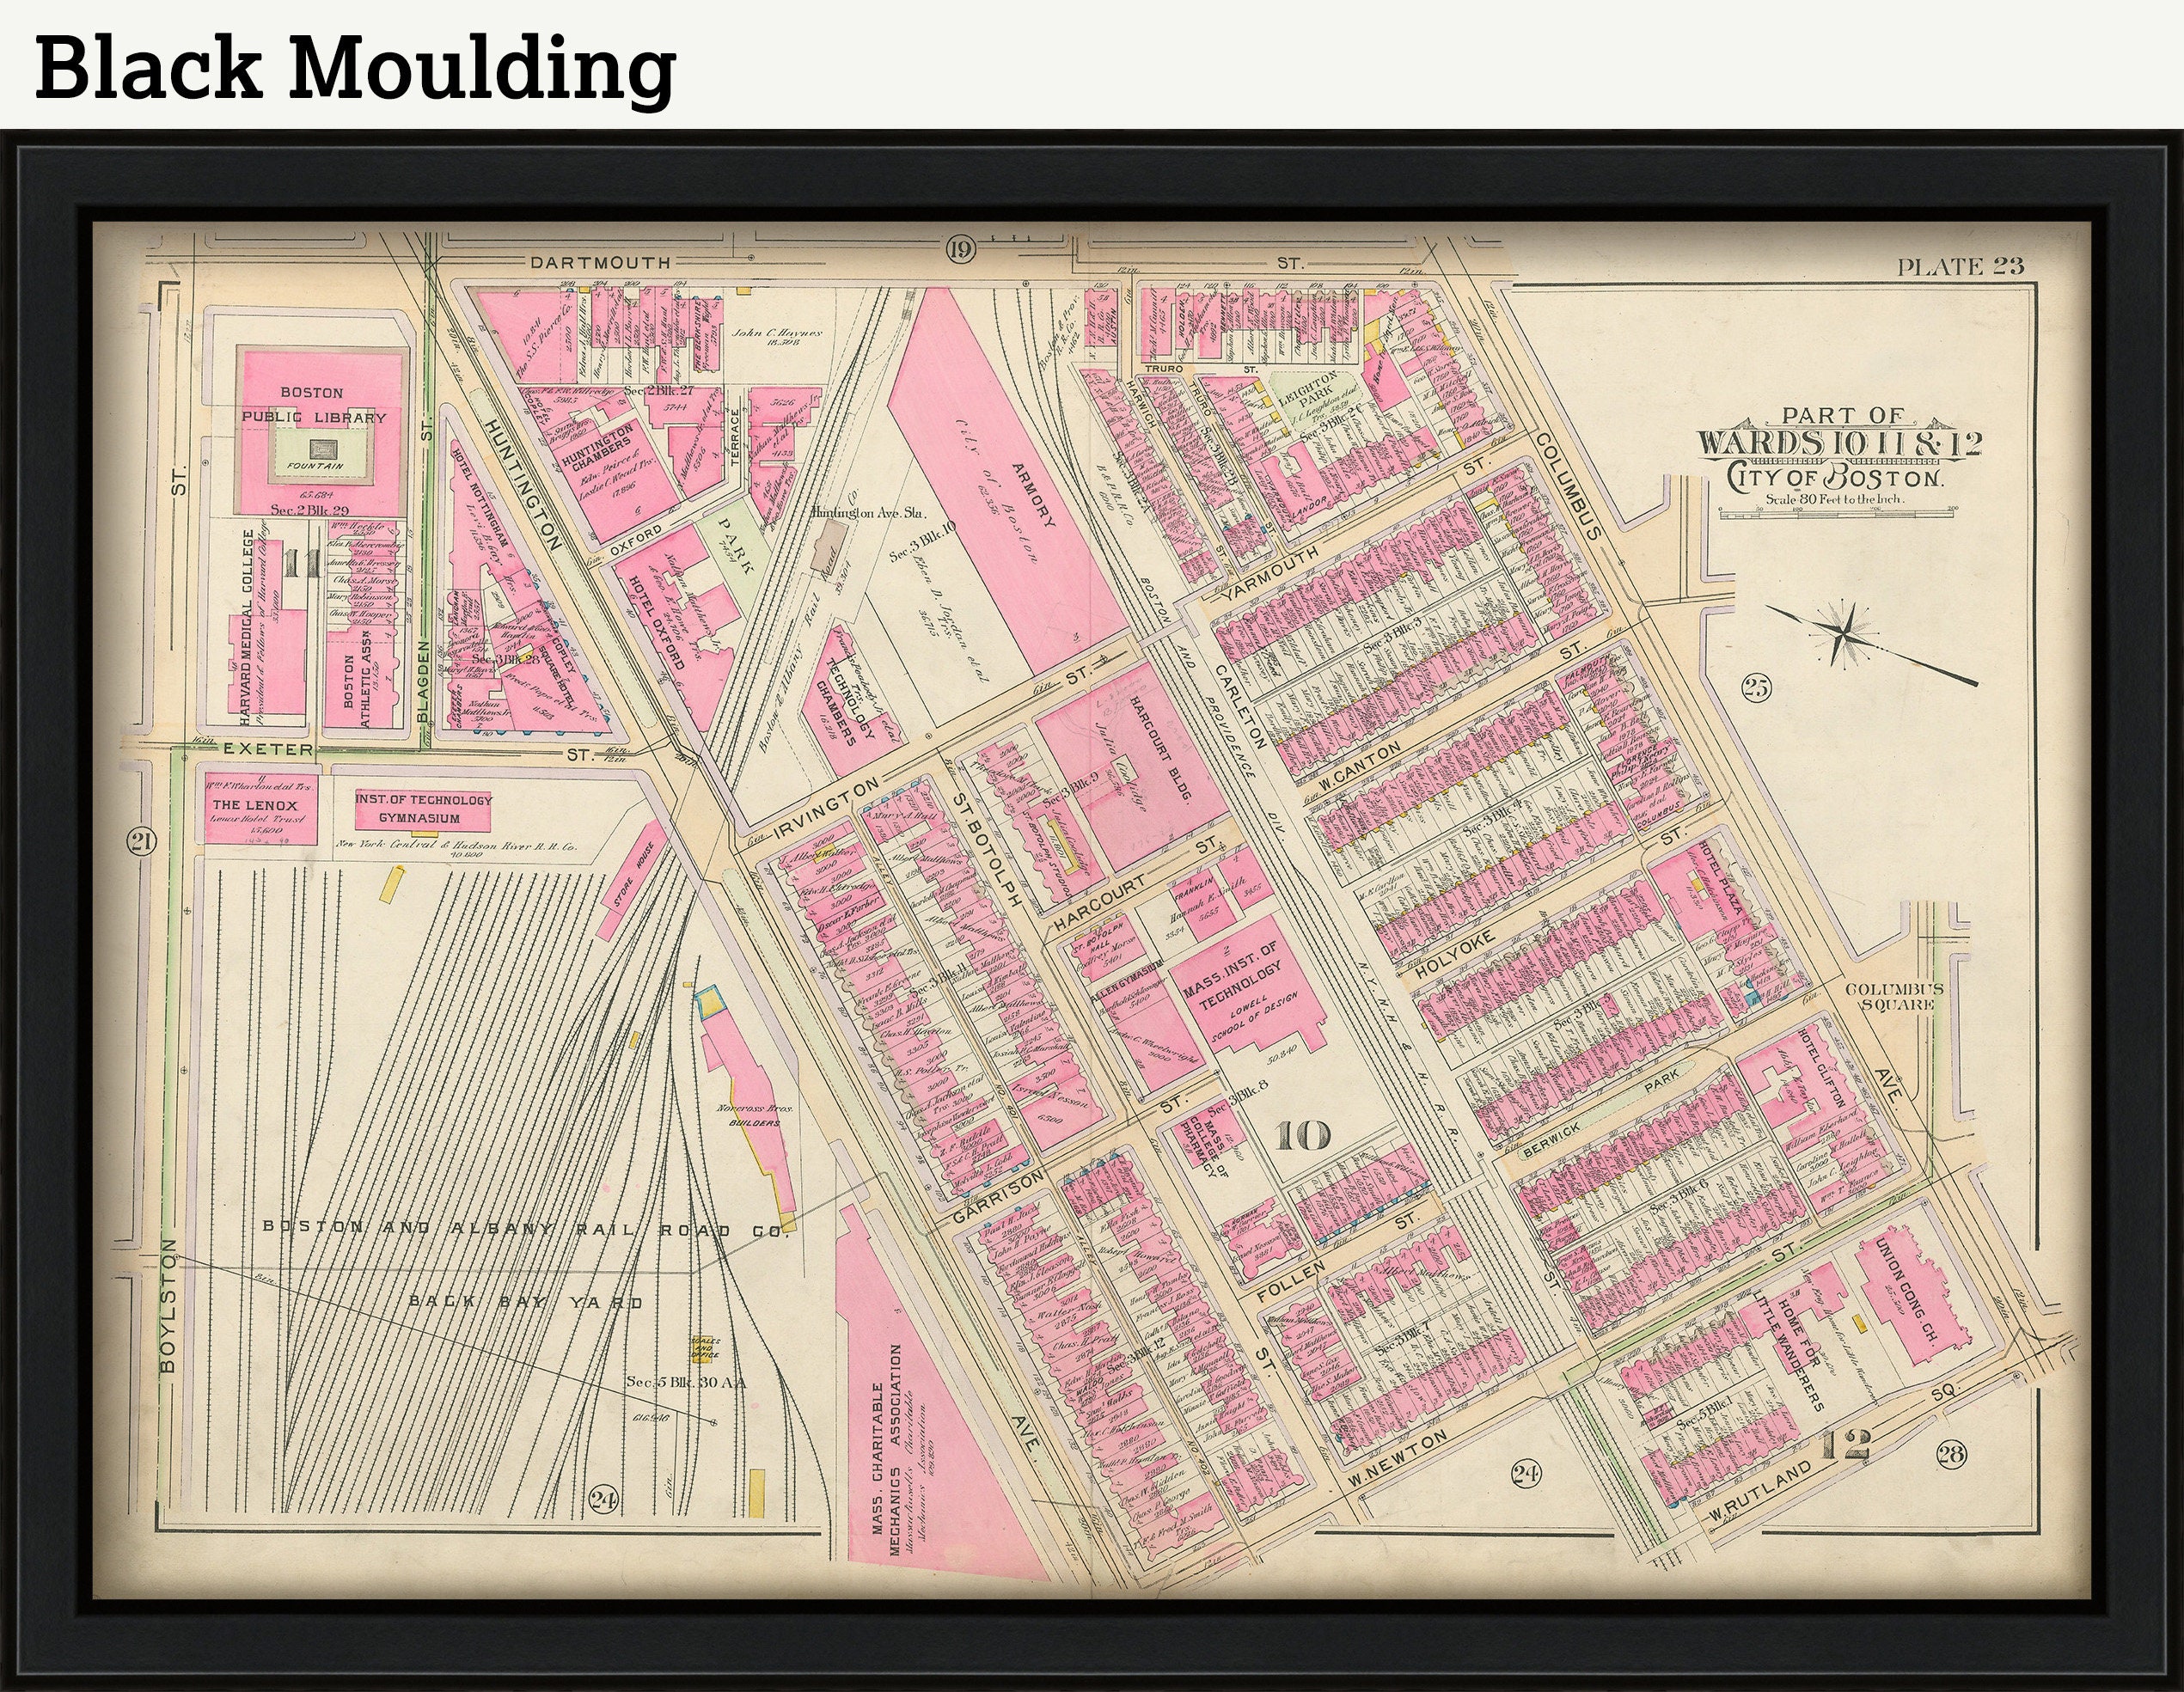Click the "John C. Haynes" parcel name
The image size is (2184, 1692).
tap(777, 335)
